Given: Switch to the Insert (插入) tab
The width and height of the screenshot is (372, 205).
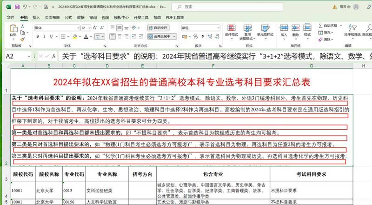Looking at the screenshot, I should click(x=36, y=17).
